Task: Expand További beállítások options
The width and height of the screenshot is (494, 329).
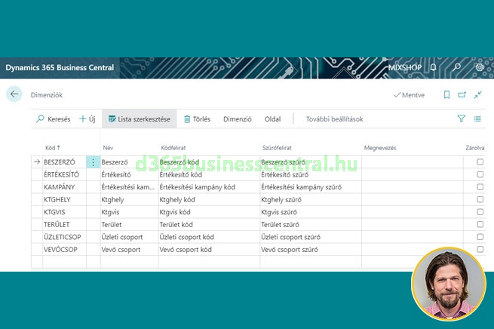Action: pos(334,119)
